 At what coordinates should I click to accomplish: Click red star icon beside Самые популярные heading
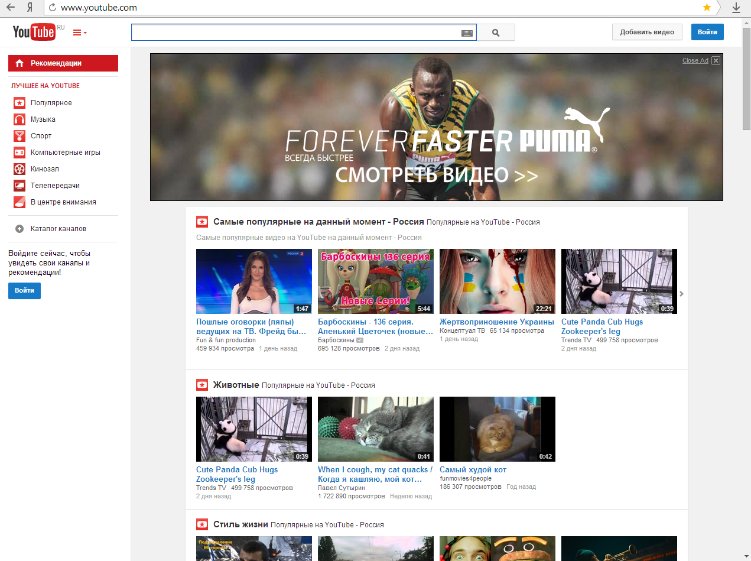tap(202, 222)
